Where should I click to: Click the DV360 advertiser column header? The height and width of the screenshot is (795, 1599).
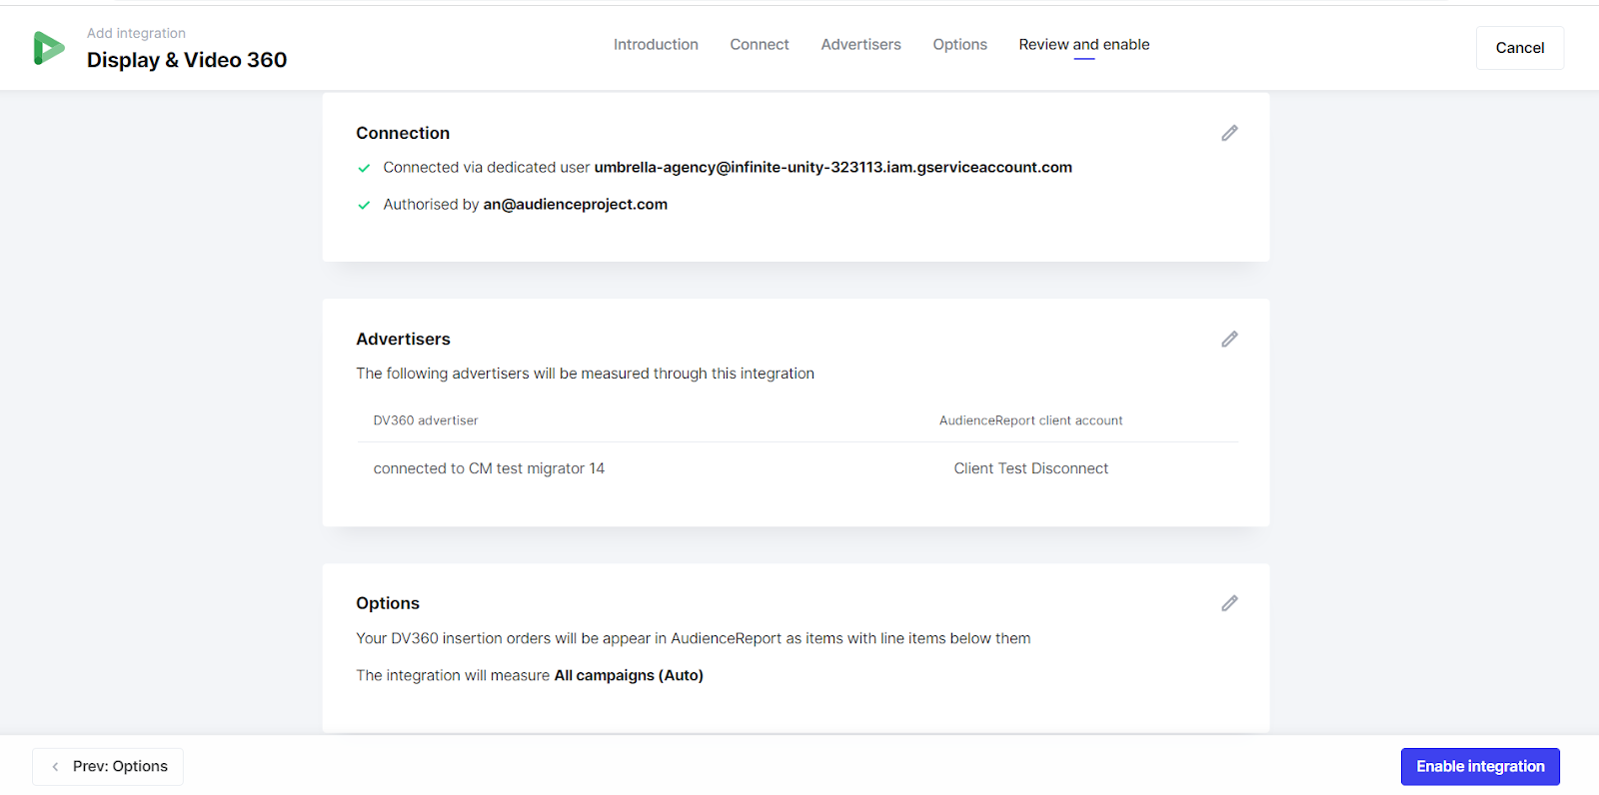coord(426,420)
